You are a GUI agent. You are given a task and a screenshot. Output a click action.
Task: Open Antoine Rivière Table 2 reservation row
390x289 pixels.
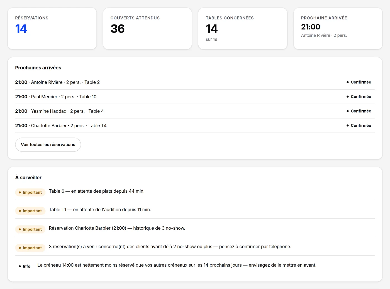point(195,82)
